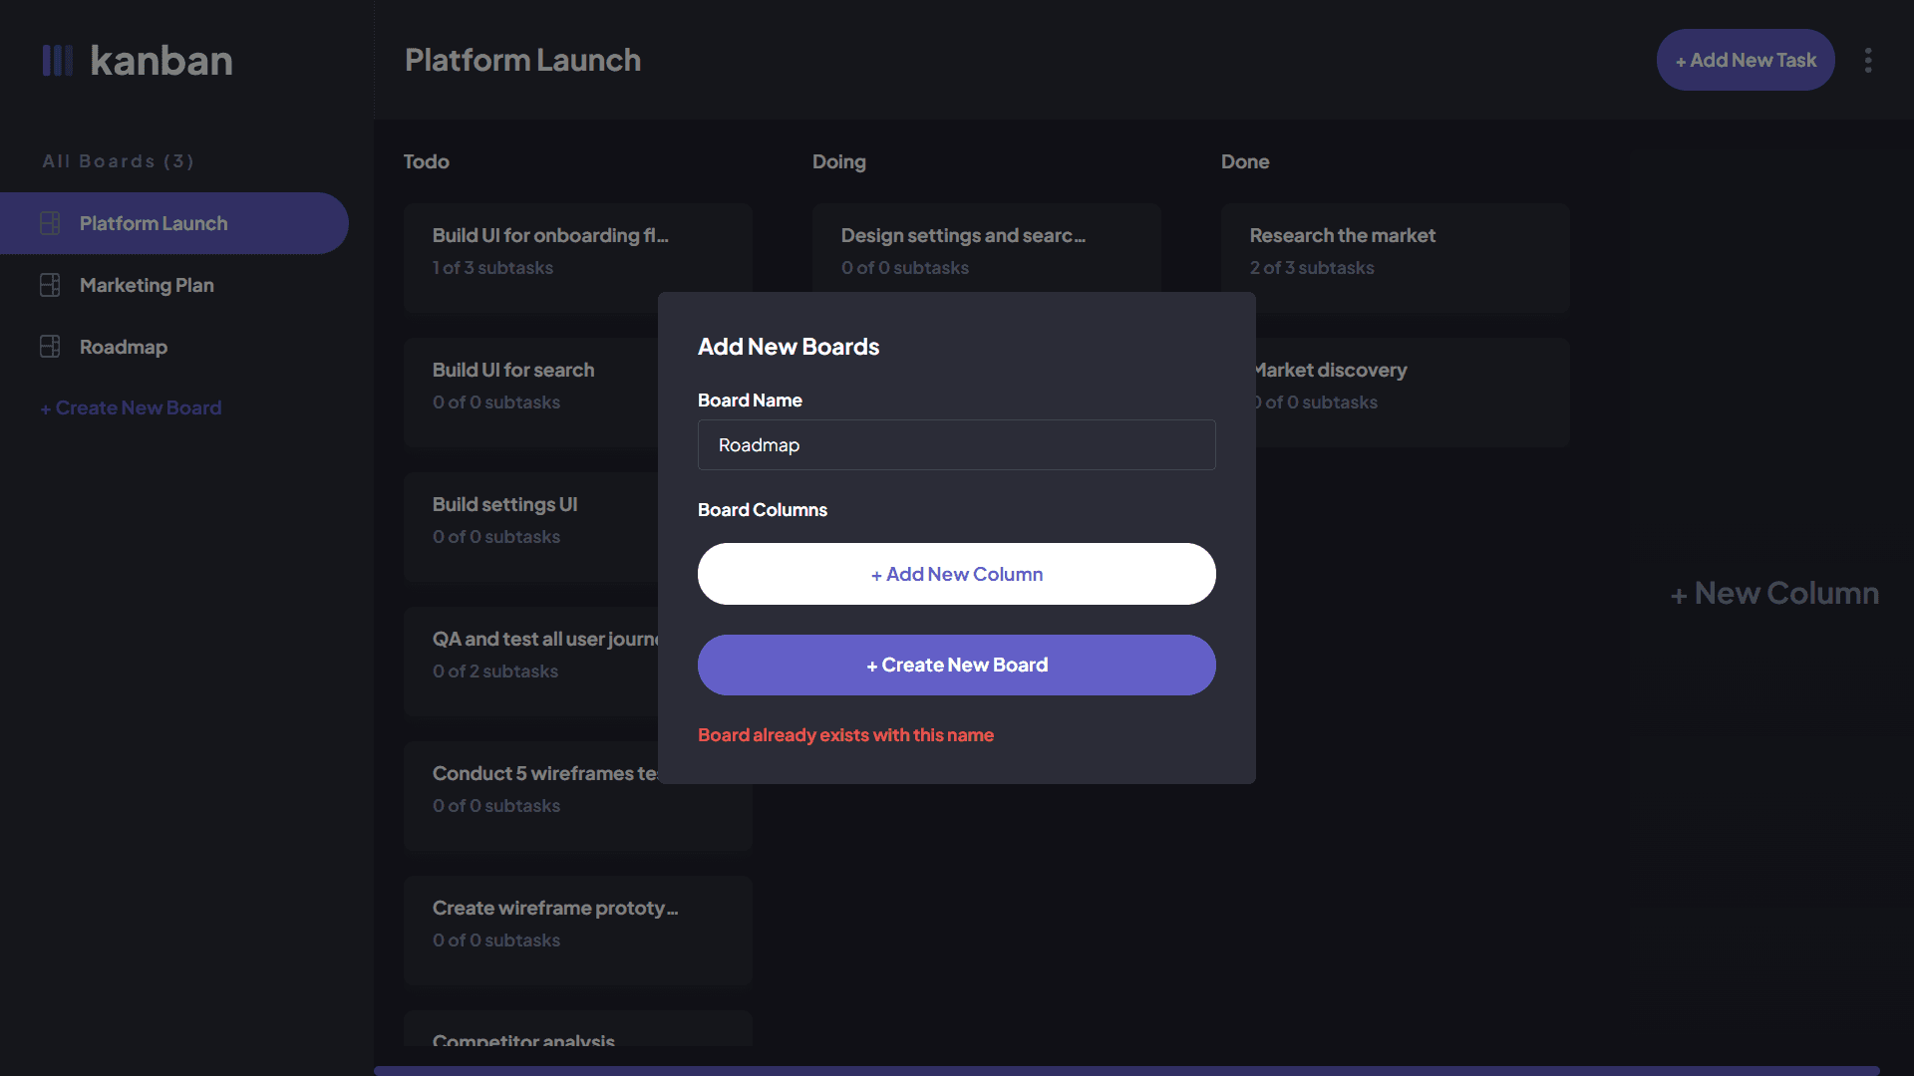Click the New Column area at right
The image size is (1914, 1076).
[x=1774, y=594]
